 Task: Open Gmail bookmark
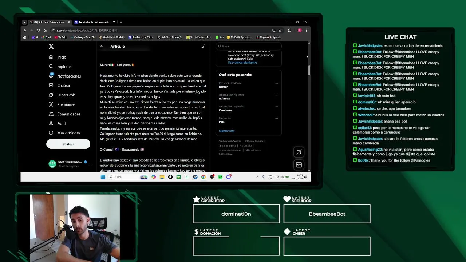(46, 37)
